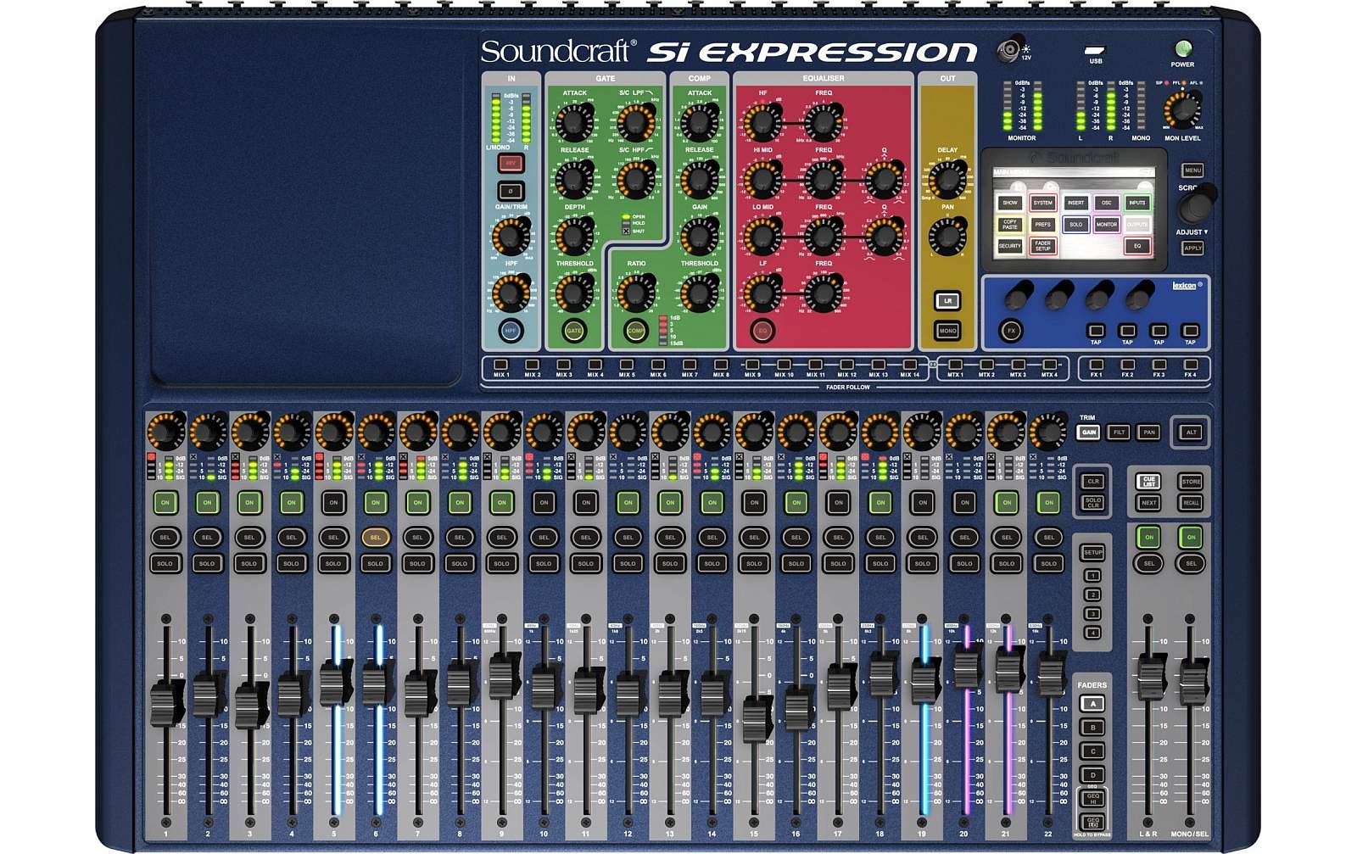Activate the GEQ HI button
Image resolution: width=1357 pixels, height=854 pixels.
(x=1092, y=798)
